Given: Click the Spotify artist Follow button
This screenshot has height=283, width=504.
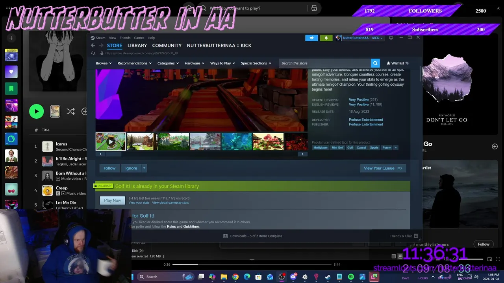Looking at the screenshot, I should pyautogui.click(x=484, y=244).
